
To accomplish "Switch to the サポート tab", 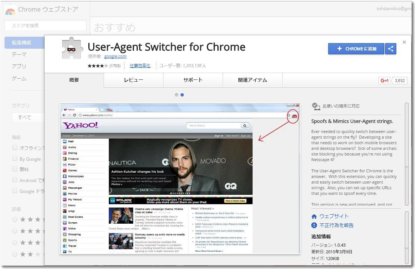I will [x=193, y=80].
